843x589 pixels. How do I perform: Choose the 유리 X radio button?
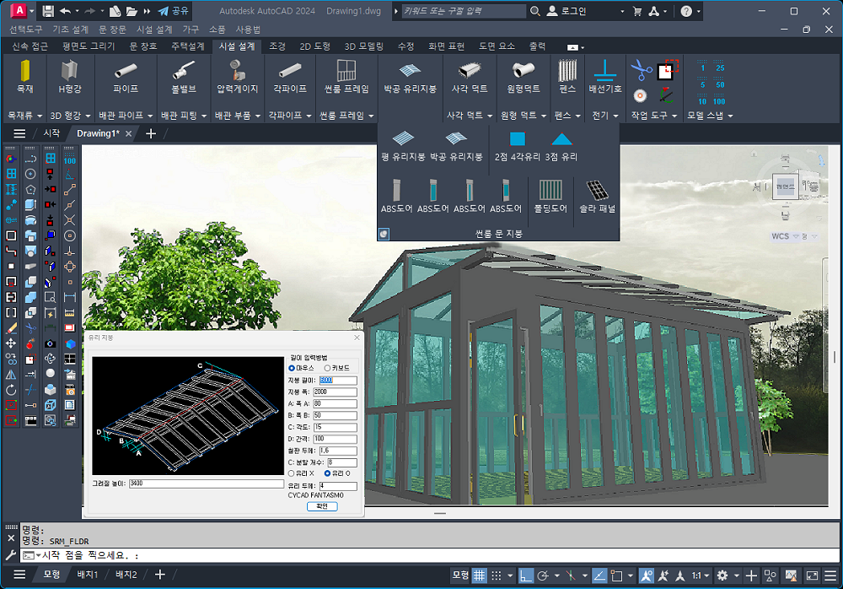click(292, 473)
